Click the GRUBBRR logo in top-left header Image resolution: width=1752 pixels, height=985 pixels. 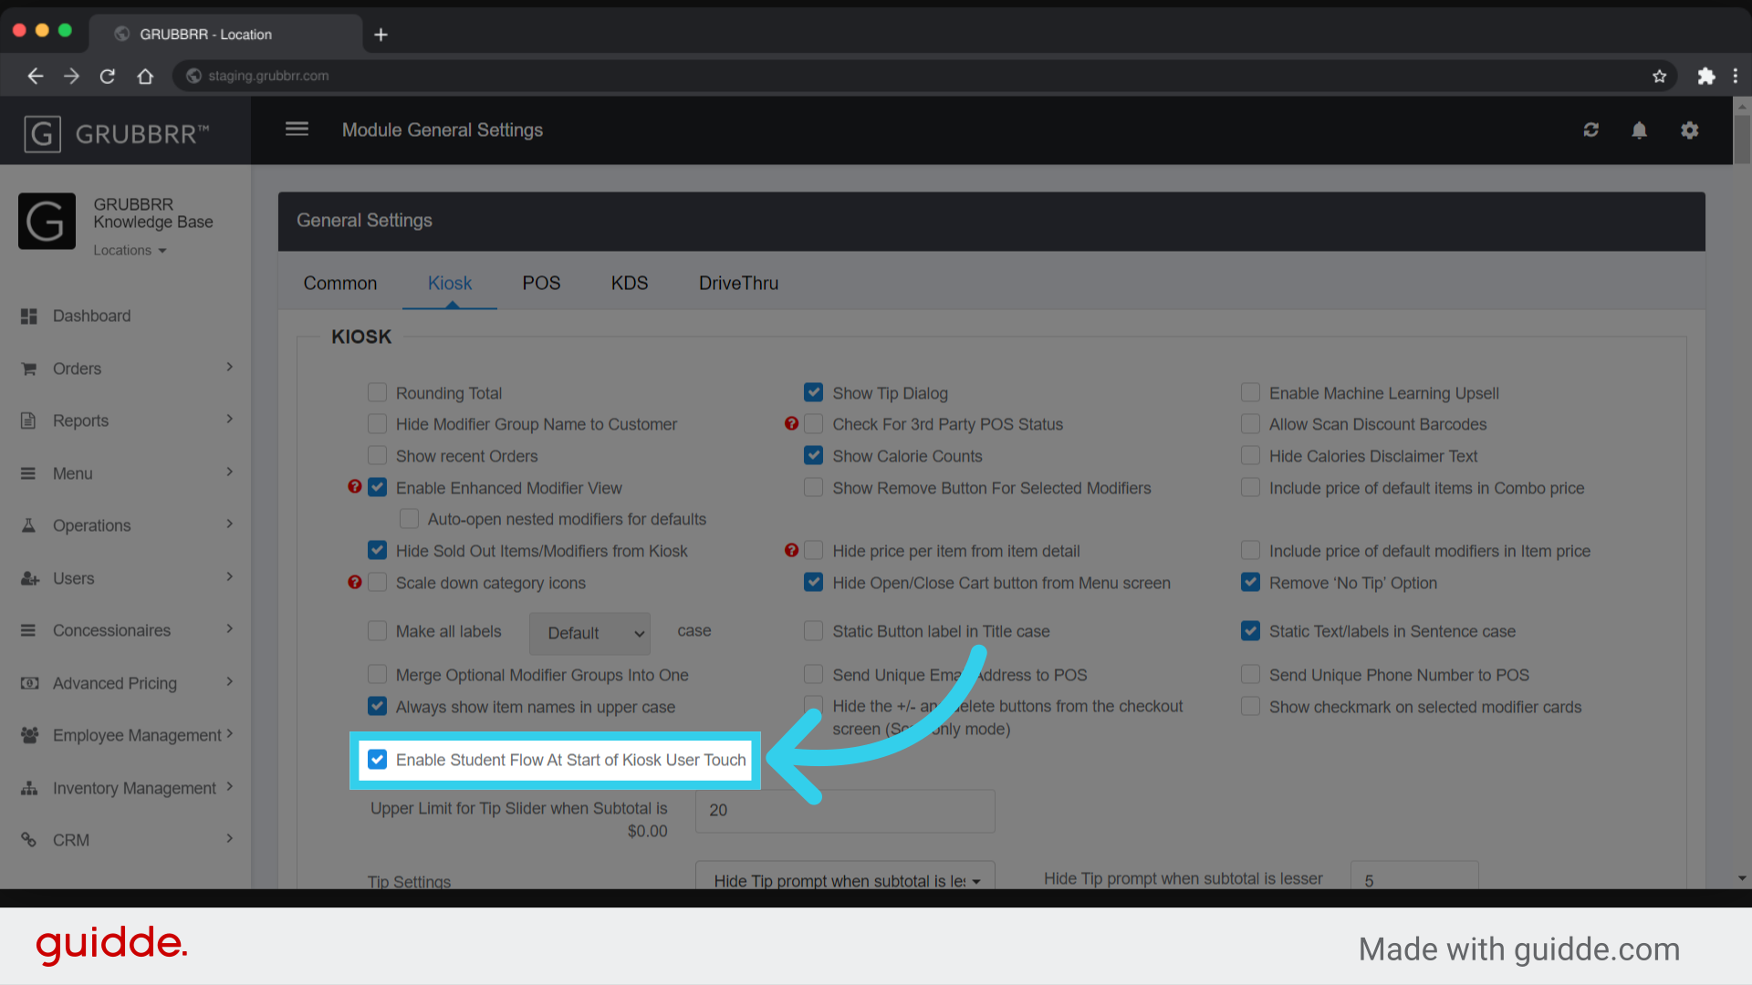pyautogui.click(x=116, y=134)
